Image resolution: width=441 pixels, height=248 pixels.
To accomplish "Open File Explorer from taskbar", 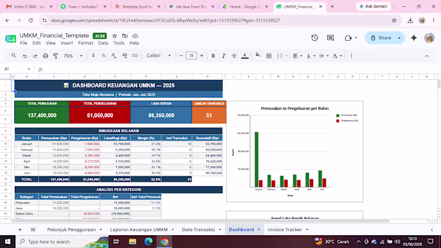I will point(132,241).
